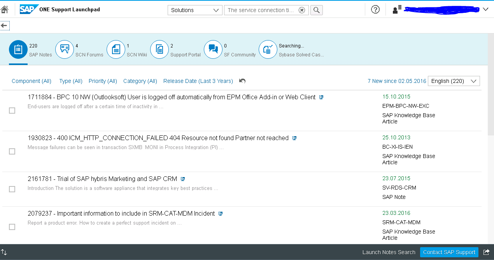The image size is (494, 260).
Task: Click the Launch Notes Search link
Action: 389,252
